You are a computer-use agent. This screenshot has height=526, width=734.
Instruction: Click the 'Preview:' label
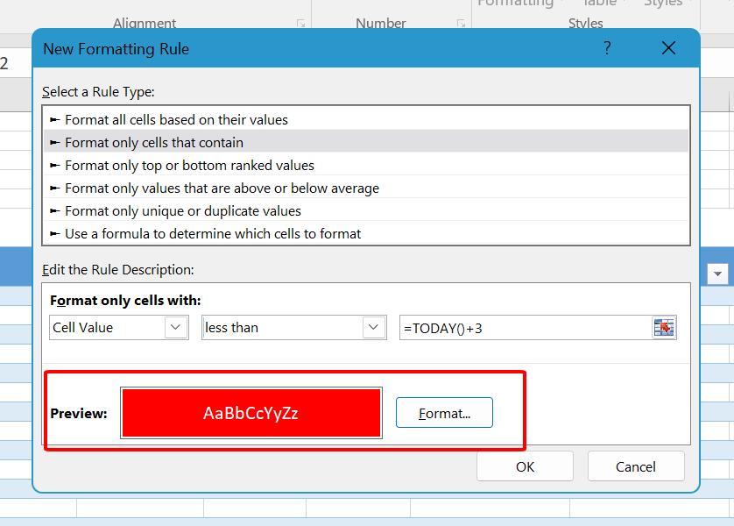79,413
